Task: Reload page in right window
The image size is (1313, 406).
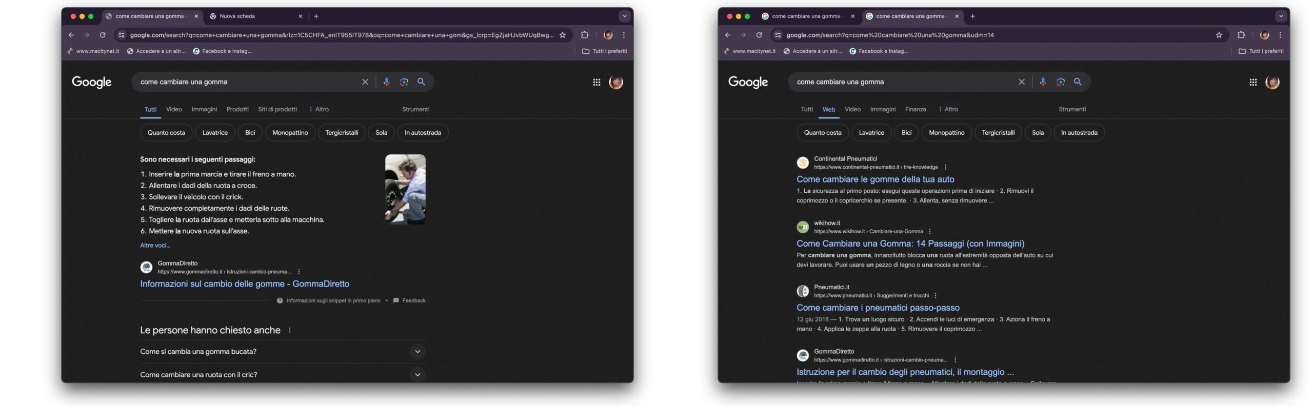Action: click(x=759, y=35)
